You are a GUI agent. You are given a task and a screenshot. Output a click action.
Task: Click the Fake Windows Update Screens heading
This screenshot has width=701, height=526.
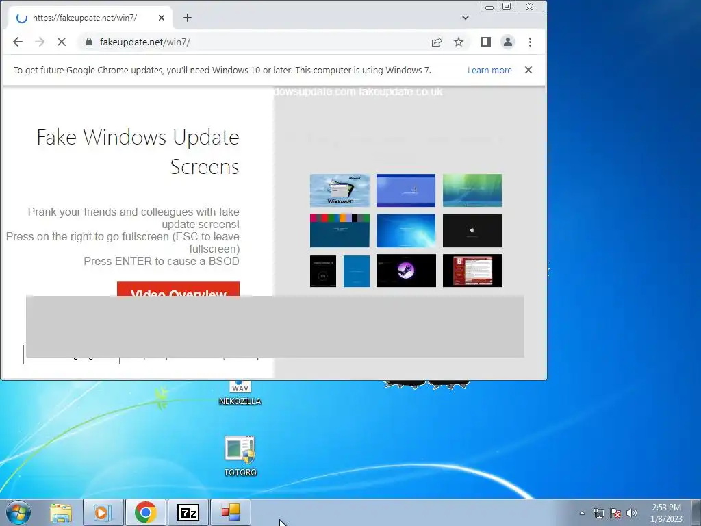(x=138, y=151)
